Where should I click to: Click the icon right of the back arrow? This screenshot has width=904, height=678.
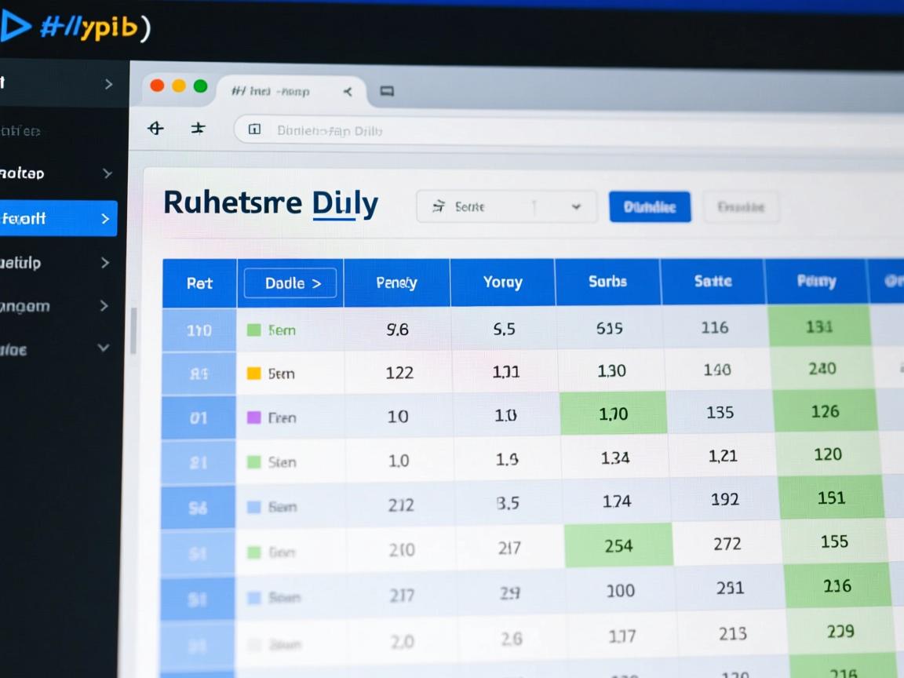[198, 128]
